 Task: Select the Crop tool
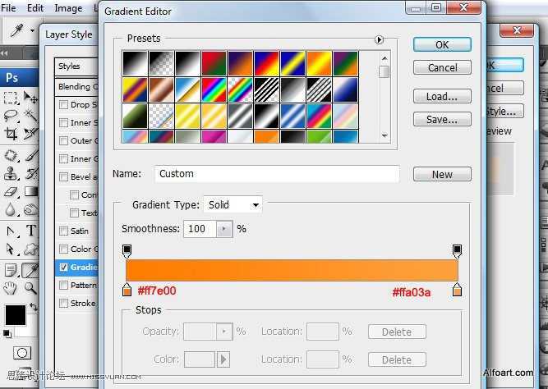pos(11,134)
